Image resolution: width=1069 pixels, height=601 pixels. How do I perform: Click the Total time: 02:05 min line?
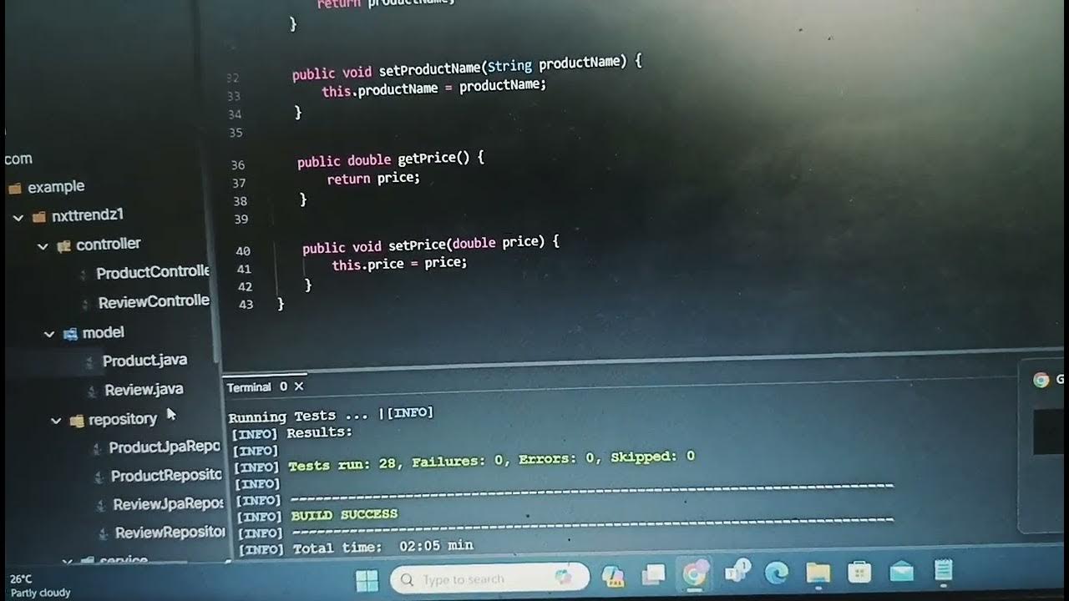pos(383,547)
